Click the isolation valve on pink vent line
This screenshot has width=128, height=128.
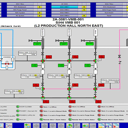(x=119, y=56)
